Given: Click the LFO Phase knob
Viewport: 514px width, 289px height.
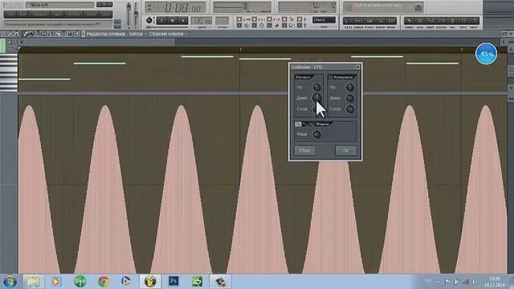Looking at the screenshot, I should pyautogui.click(x=316, y=134).
